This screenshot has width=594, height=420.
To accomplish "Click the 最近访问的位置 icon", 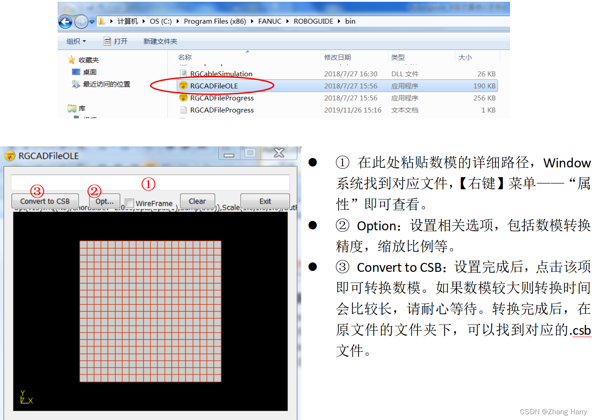I will pyautogui.click(x=76, y=84).
